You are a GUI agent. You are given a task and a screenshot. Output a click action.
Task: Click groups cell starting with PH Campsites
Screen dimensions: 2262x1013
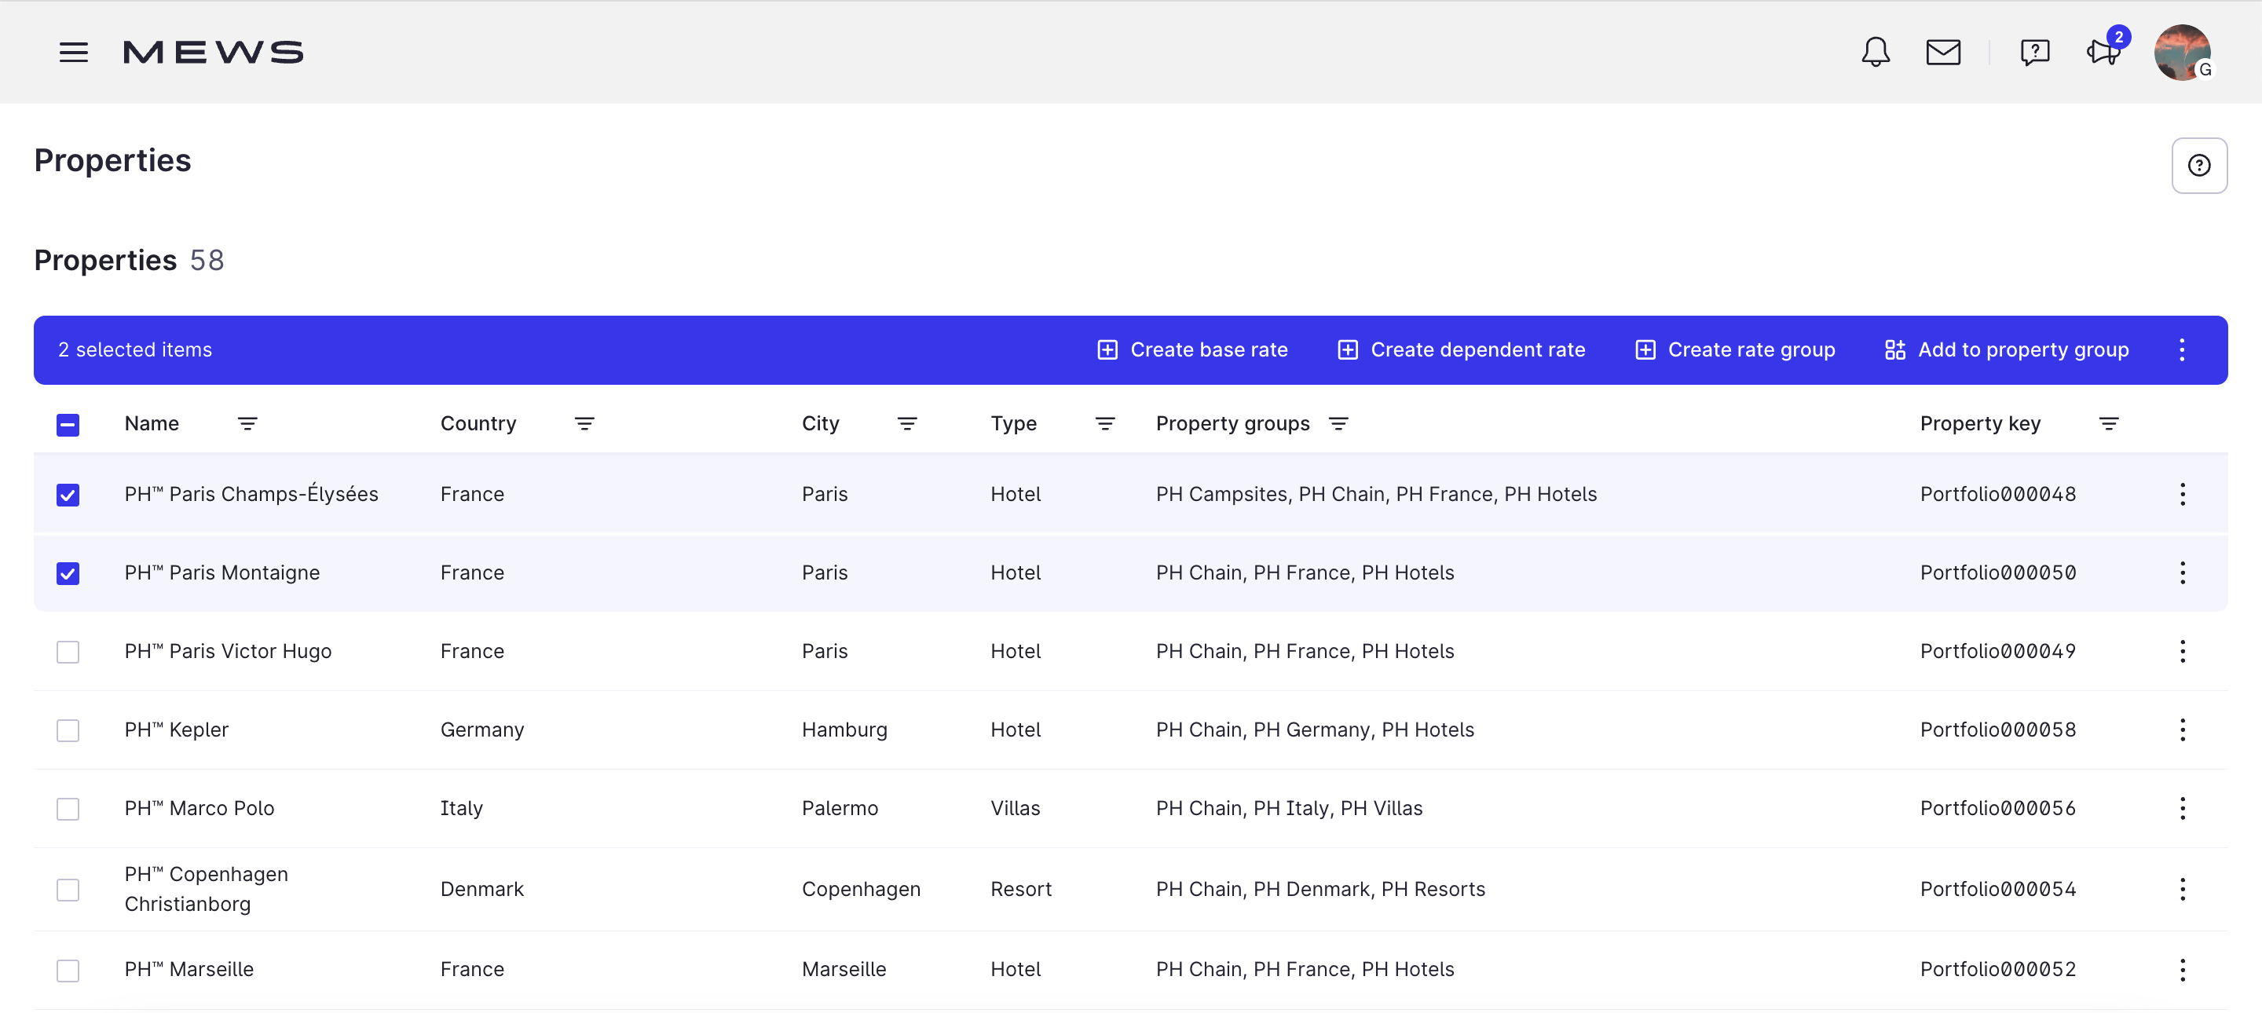click(x=1376, y=494)
